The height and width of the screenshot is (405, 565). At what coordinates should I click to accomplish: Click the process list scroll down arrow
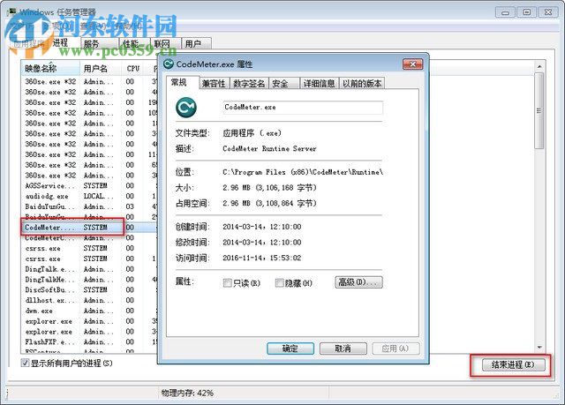[539, 347]
